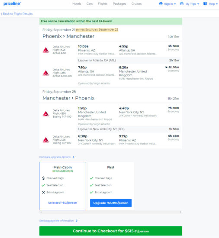The height and width of the screenshot is (238, 219).
Task: Select the Main Cabin fare option
Action: (63, 186)
